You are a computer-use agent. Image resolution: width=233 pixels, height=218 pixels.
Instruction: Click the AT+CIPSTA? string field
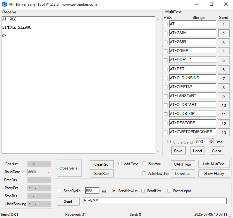192,87
